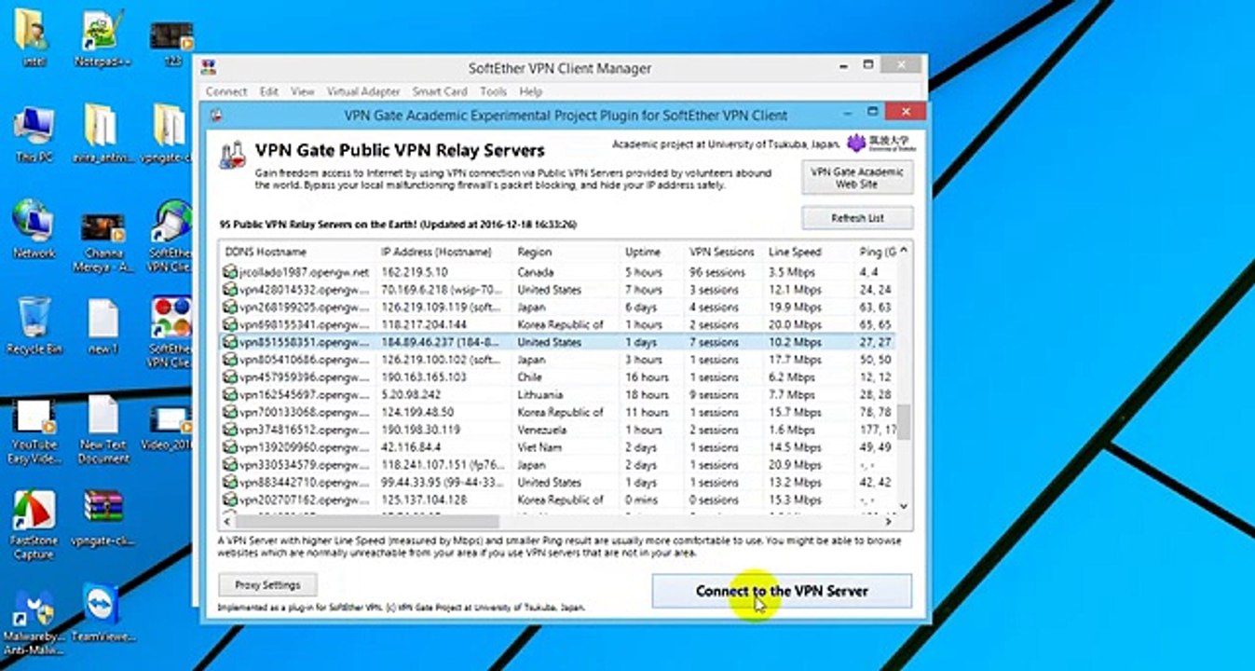The width and height of the screenshot is (1255, 671).
Task: Sort list by Uptime column header
Action: [652, 252]
